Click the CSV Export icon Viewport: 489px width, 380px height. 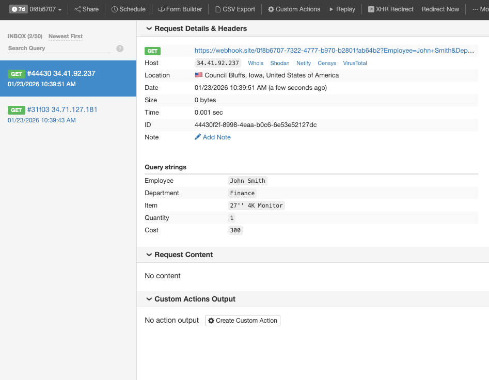coord(217,9)
